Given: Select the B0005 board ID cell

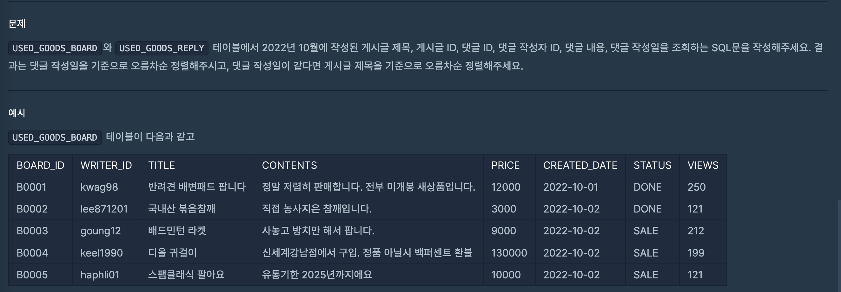Looking at the screenshot, I should 32,275.
